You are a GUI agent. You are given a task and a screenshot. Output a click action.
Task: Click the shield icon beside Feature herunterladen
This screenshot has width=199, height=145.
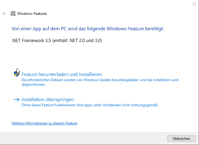tap(16, 74)
